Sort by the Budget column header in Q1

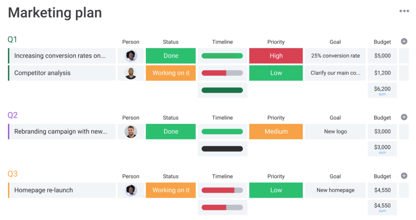coord(382,42)
